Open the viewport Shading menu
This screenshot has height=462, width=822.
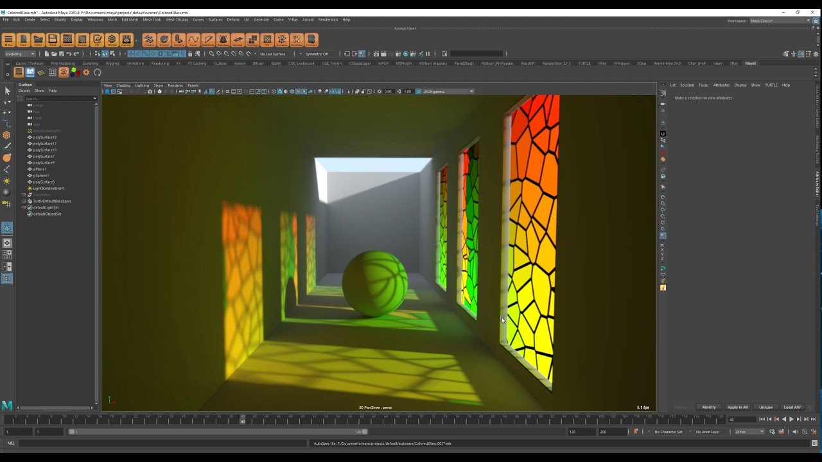click(x=123, y=85)
